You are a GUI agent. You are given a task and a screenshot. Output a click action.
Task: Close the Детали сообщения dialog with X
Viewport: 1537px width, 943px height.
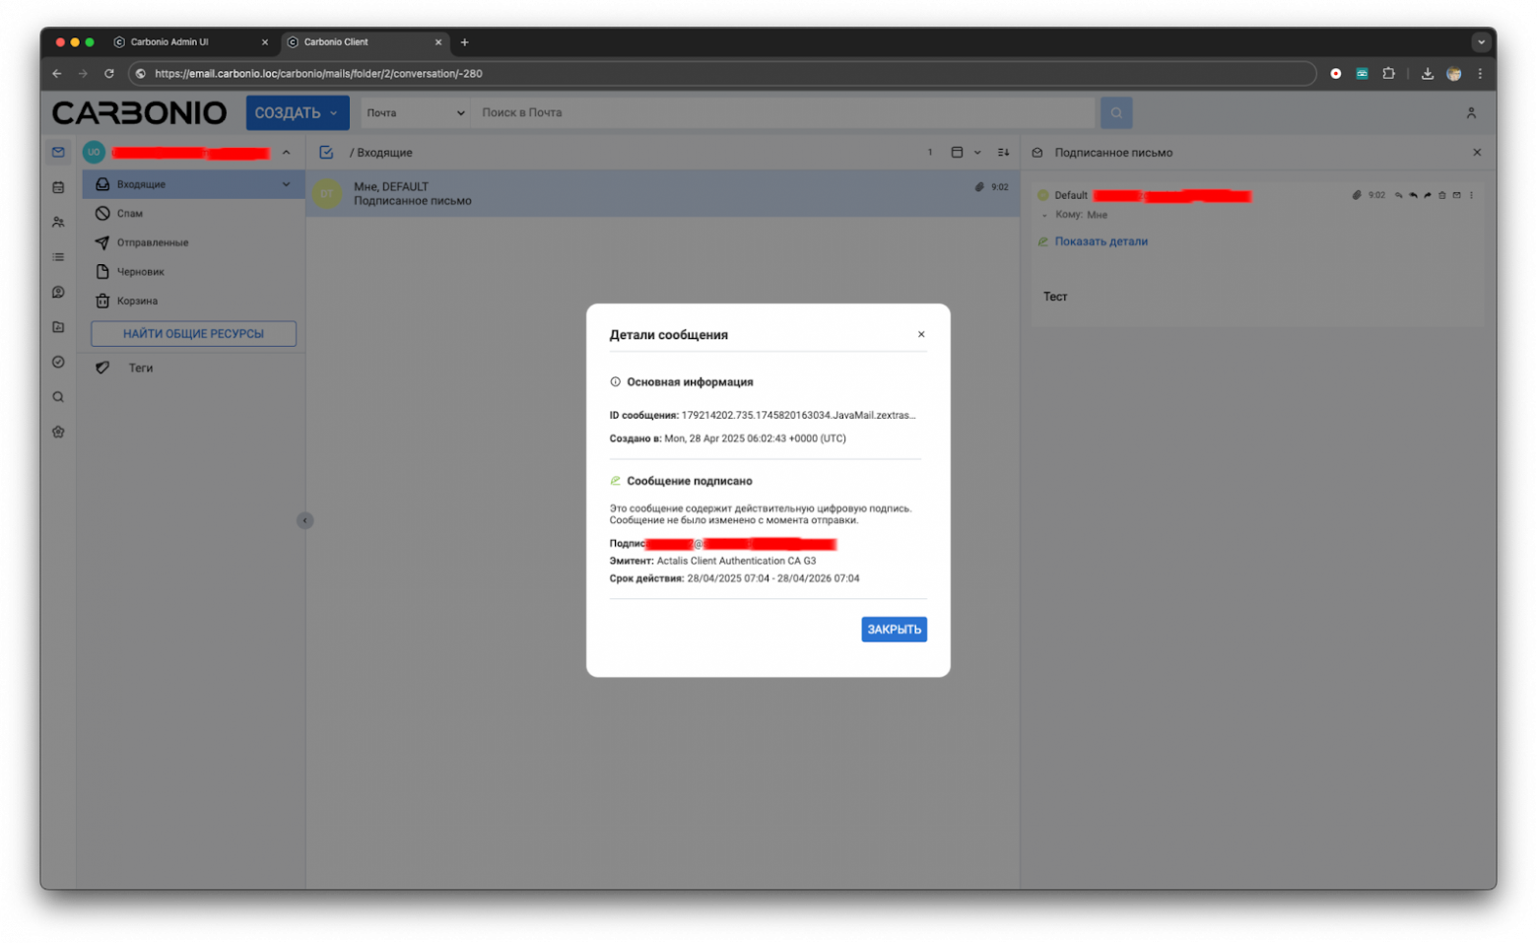921,335
